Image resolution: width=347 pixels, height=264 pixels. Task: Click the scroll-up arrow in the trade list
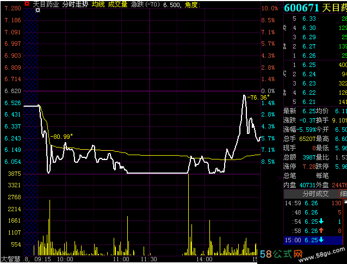[345, 201]
